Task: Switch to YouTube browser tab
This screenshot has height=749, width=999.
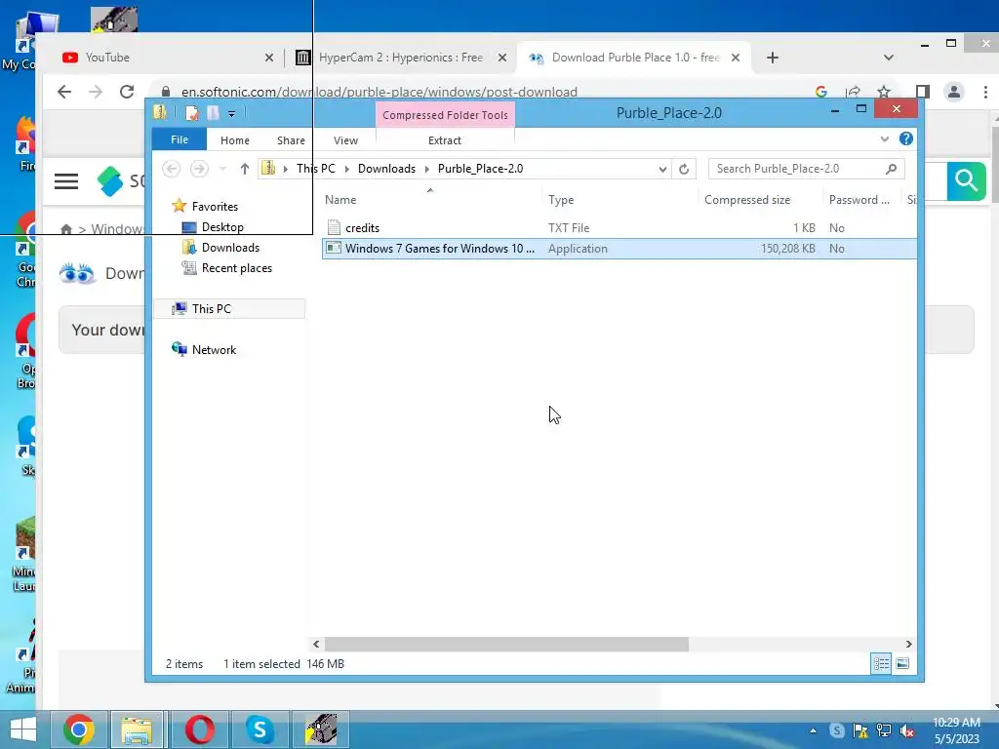Action: click(163, 58)
